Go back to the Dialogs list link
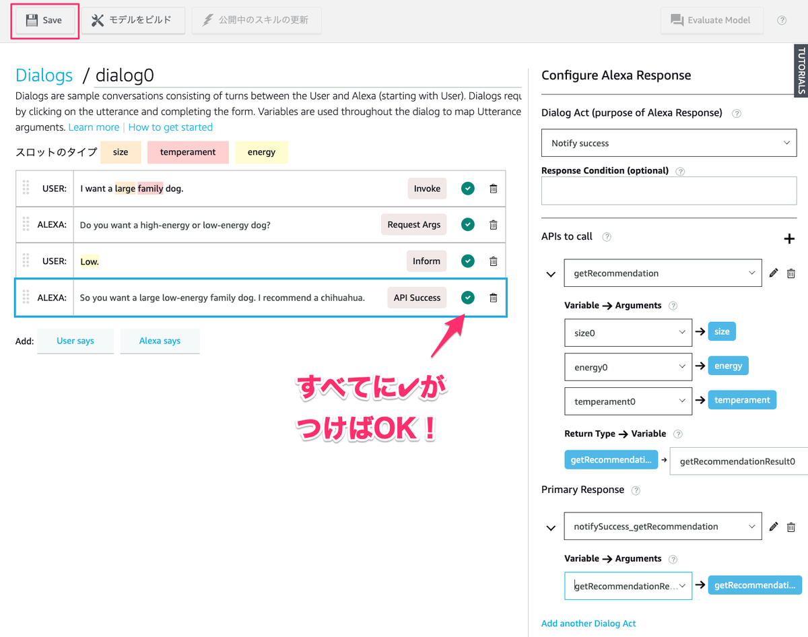 click(44, 75)
